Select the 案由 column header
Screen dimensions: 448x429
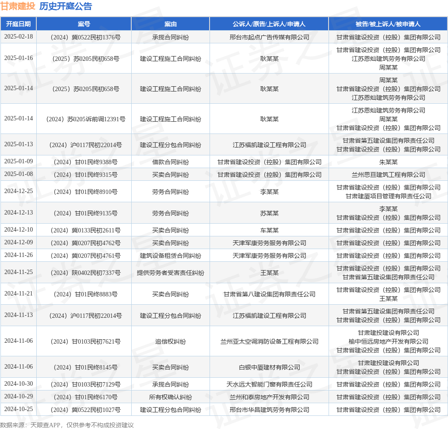click(x=171, y=24)
